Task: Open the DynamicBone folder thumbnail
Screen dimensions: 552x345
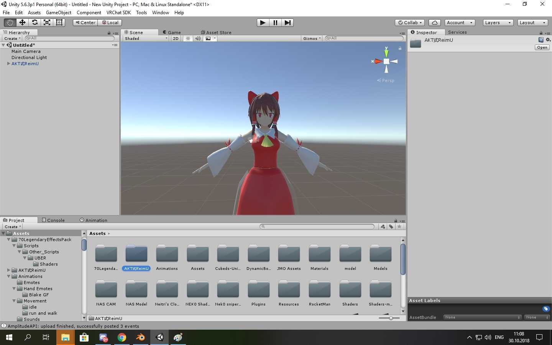Action: click(258, 254)
